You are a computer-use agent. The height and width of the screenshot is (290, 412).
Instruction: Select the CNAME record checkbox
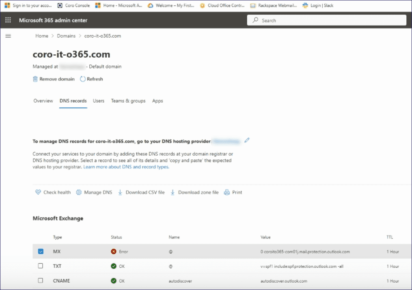[40, 281]
